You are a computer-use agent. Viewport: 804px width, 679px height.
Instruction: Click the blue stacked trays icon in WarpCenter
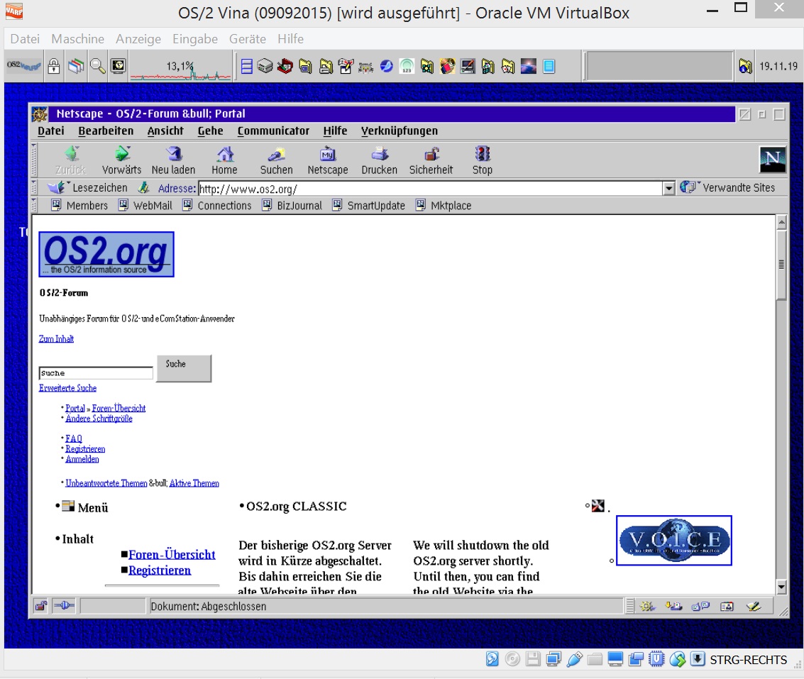[247, 67]
